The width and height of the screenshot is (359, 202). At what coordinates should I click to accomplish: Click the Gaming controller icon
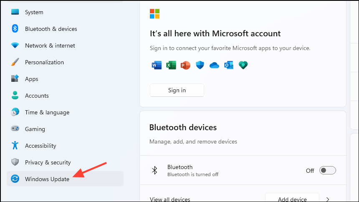(x=15, y=129)
